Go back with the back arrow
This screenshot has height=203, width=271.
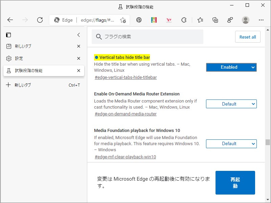(10, 20)
